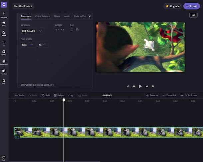Open the Add Media panel

tap(4, 15)
